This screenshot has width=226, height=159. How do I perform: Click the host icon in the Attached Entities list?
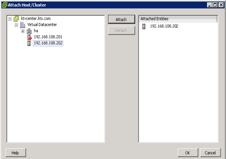pyautogui.click(x=144, y=26)
